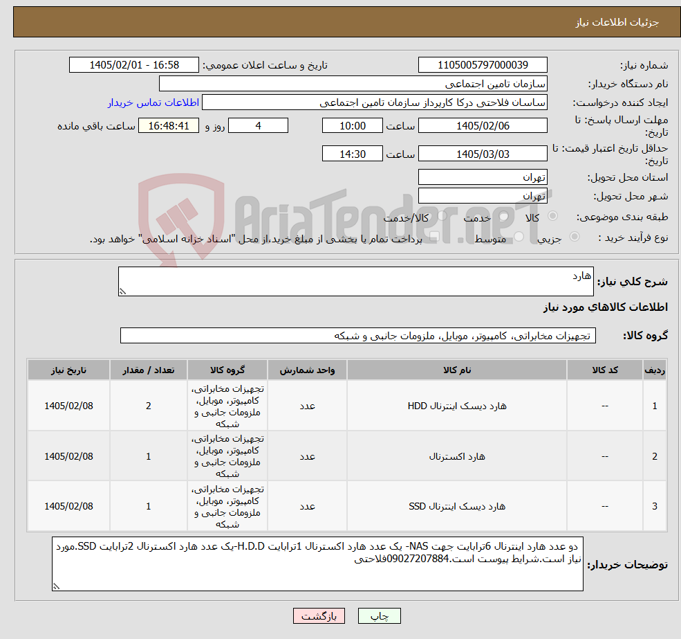This screenshot has height=639, width=681.
Task: Click the گروه کالا column header
Action: coord(227,370)
